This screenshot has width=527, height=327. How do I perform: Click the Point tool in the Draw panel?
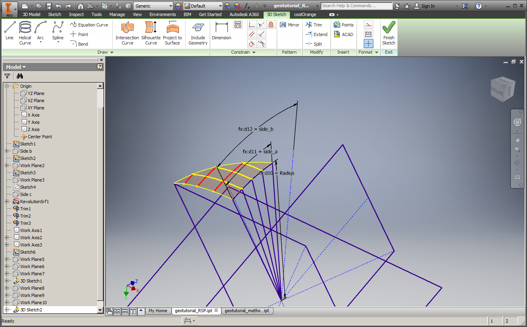79,34
